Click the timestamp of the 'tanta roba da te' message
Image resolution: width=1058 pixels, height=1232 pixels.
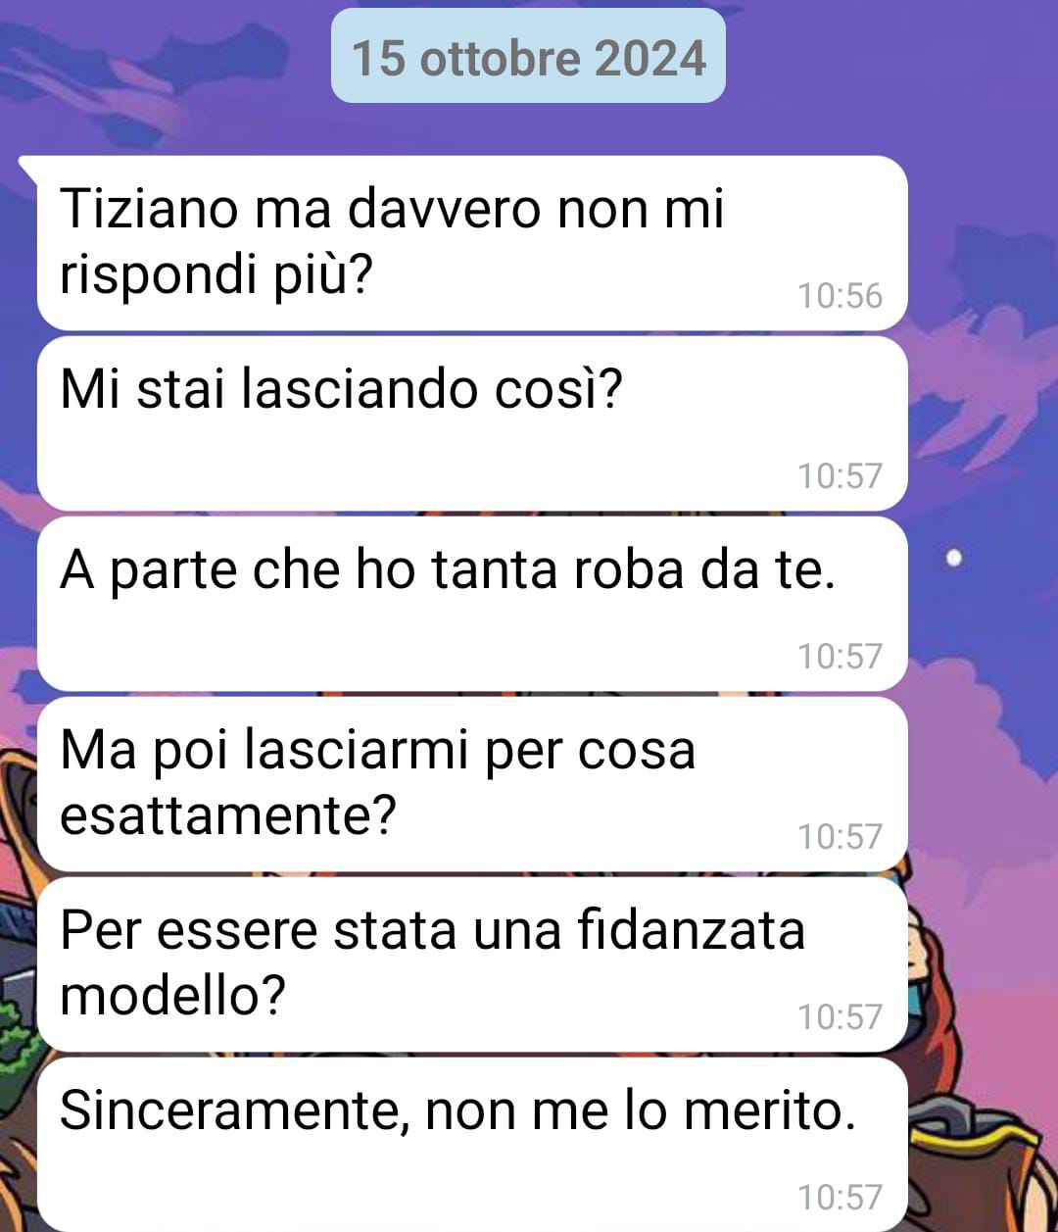840,657
